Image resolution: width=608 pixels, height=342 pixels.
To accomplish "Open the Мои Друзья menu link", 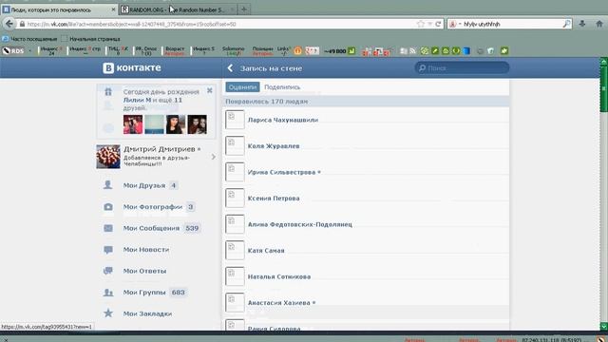I will click(x=144, y=185).
